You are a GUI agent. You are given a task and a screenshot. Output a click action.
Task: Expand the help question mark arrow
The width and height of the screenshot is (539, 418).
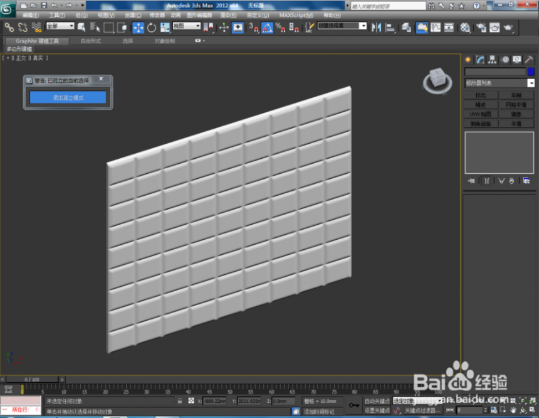click(483, 6)
